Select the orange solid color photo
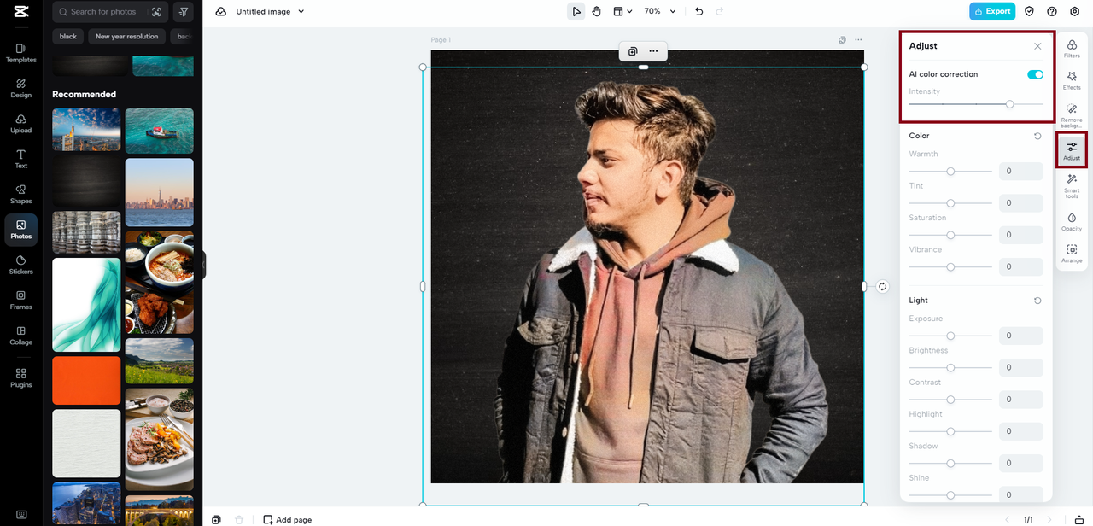1093x526 pixels. click(86, 381)
